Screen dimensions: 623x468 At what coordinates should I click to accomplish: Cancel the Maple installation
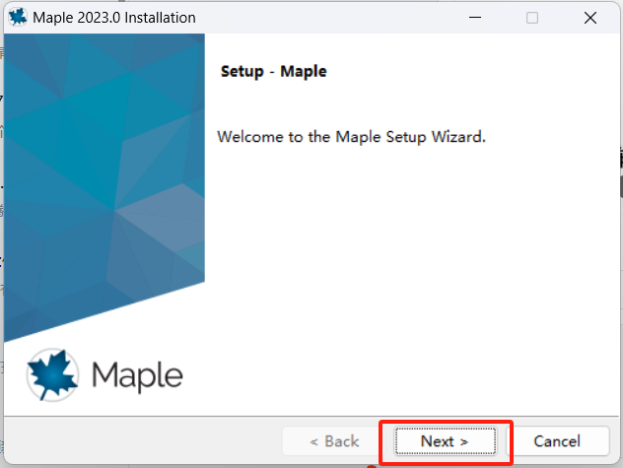(x=557, y=441)
